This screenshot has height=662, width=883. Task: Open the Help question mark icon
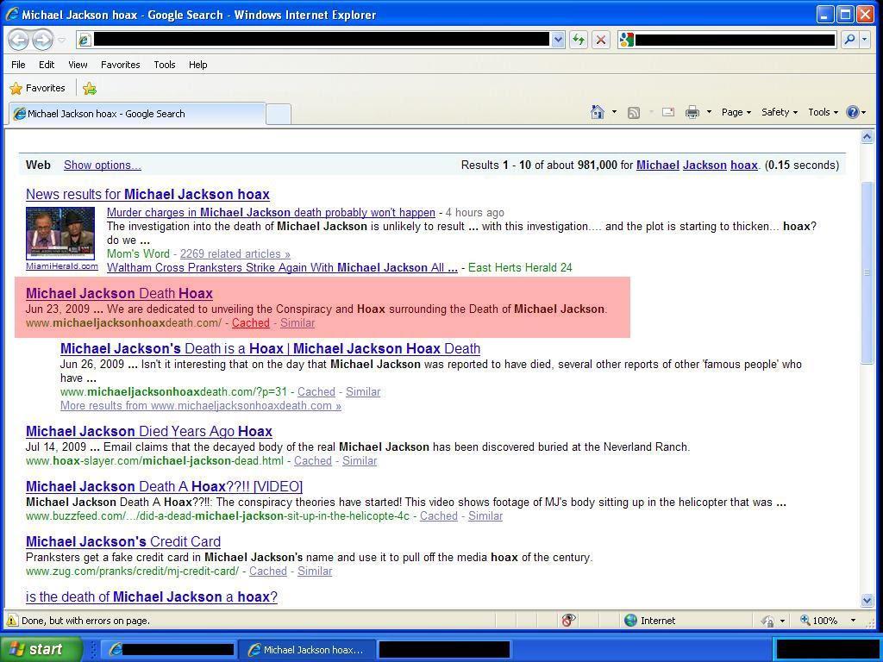point(853,112)
